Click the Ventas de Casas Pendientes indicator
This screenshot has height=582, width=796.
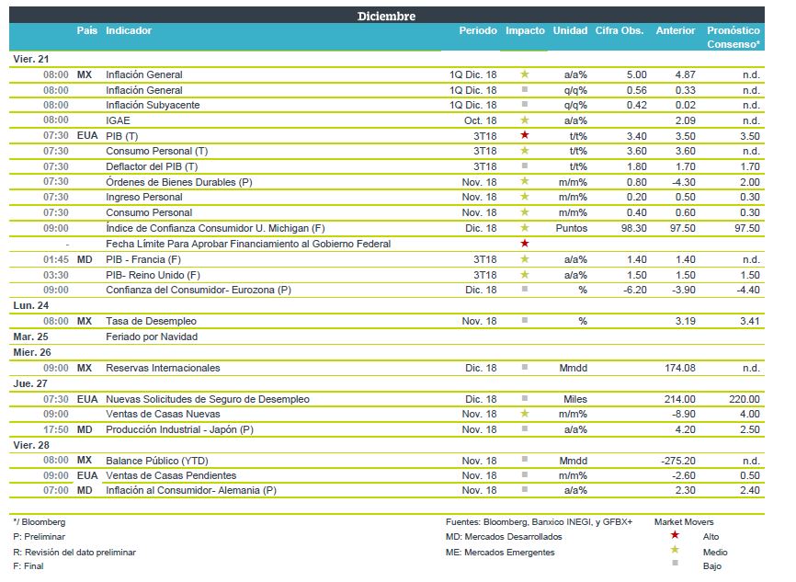click(171, 475)
